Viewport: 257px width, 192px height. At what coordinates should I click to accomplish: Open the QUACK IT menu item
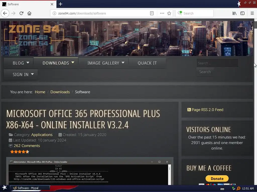coord(147,63)
